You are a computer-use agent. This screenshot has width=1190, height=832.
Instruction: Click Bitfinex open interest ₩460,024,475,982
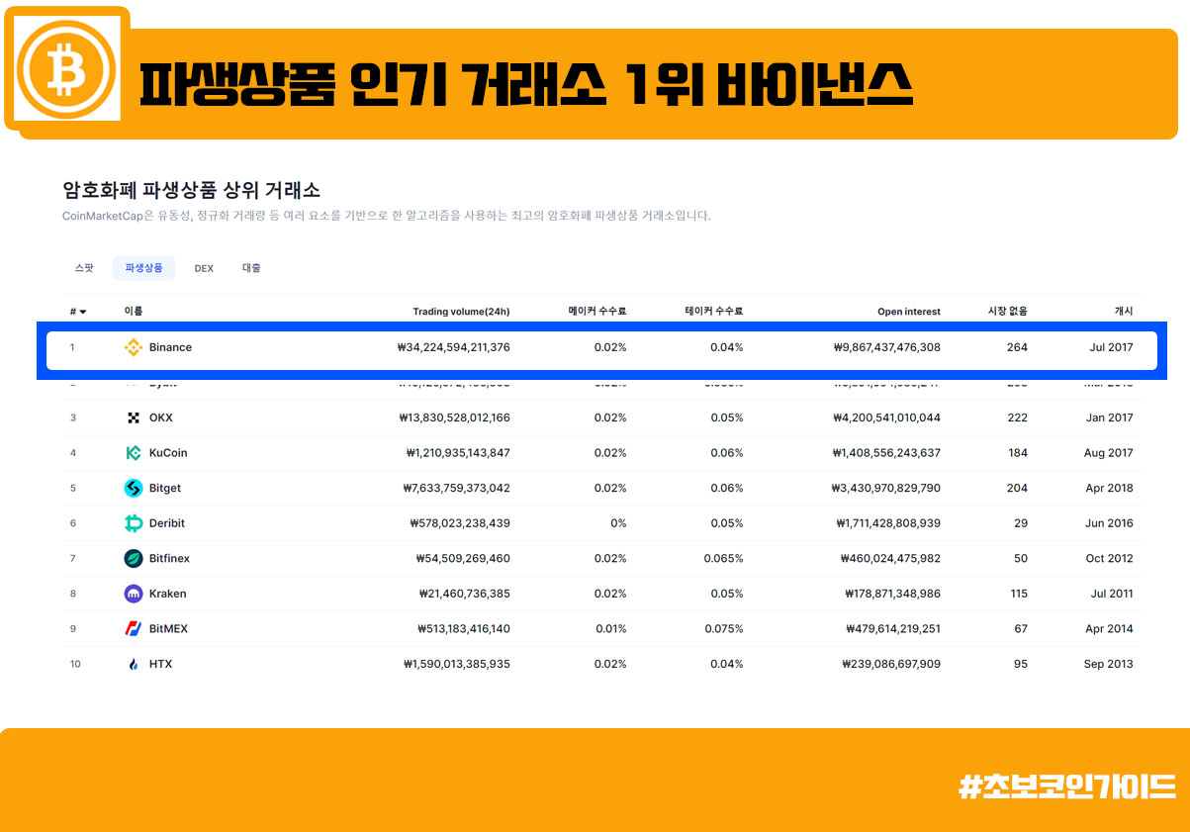tap(890, 558)
